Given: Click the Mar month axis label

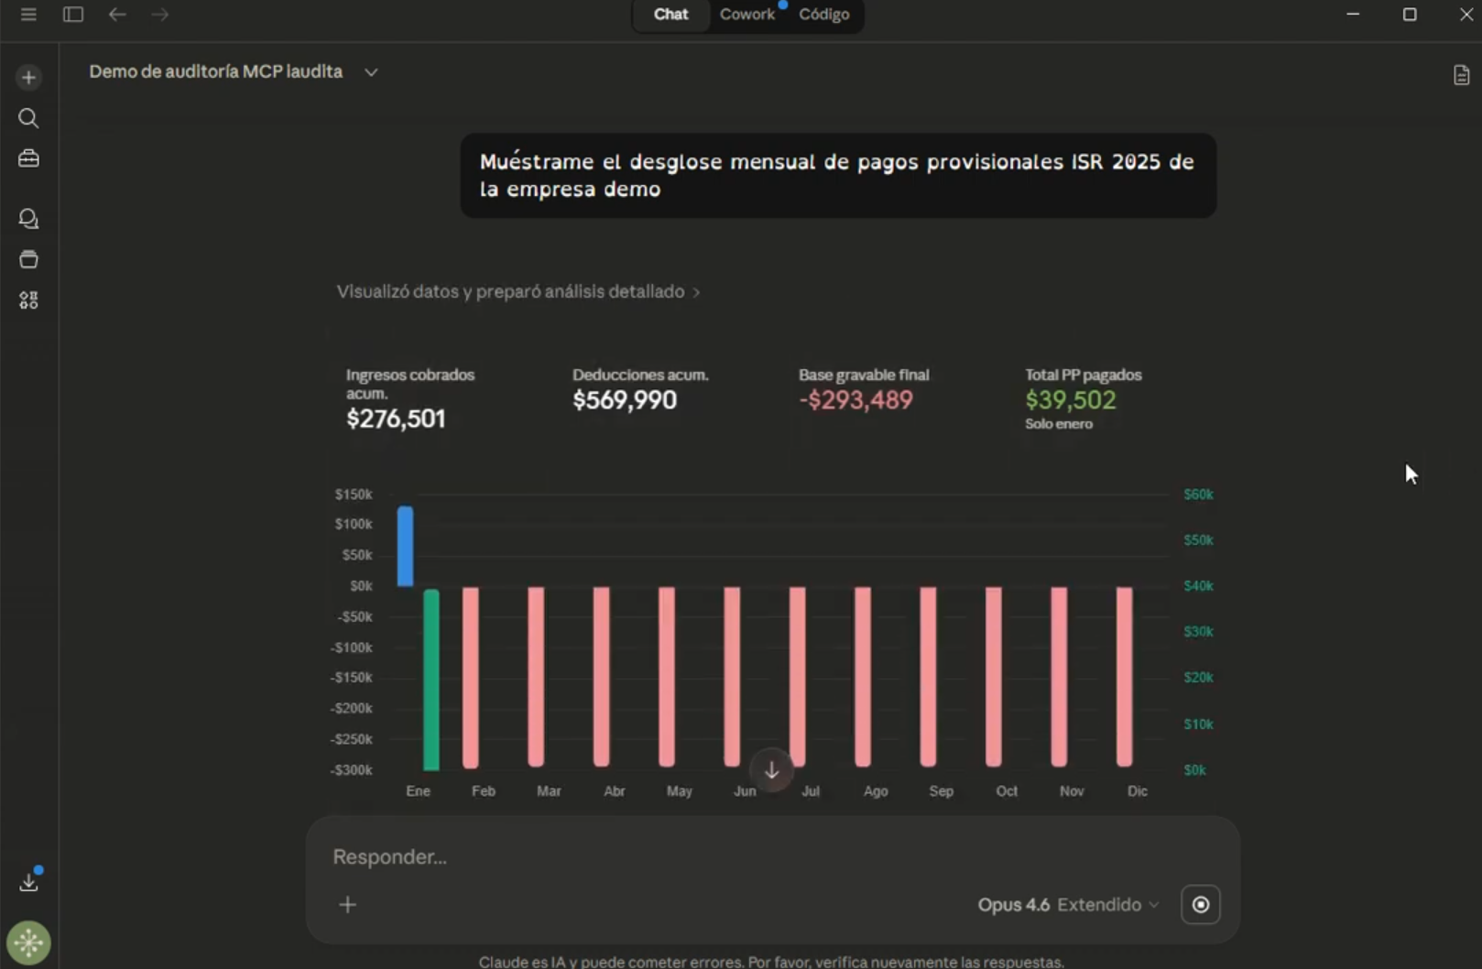Looking at the screenshot, I should point(549,791).
